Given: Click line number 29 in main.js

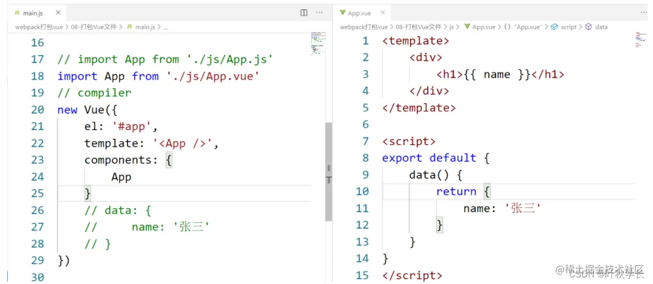Looking at the screenshot, I should pos(37,260).
